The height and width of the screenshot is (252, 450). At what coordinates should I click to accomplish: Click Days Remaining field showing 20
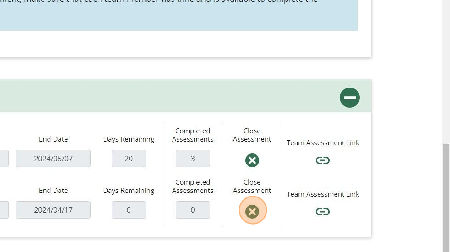click(129, 159)
